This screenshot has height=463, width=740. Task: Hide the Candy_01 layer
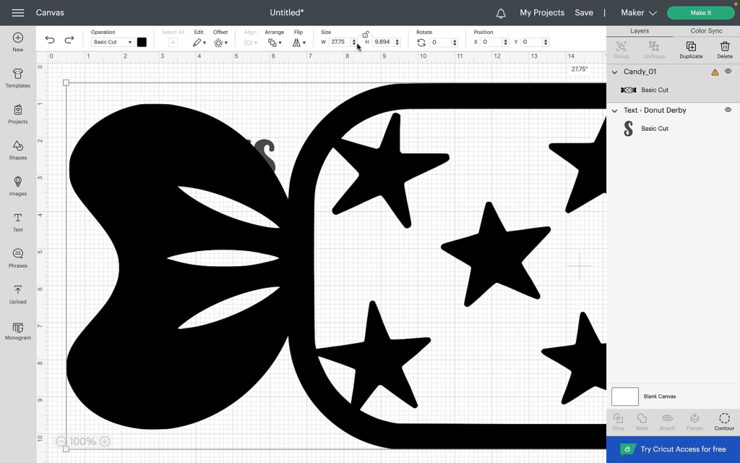click(728, 72)
